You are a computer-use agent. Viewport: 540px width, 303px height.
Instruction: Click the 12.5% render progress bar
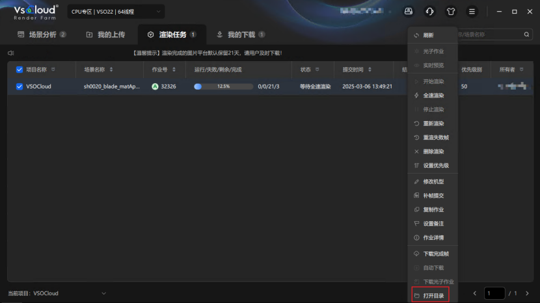tap(223, 86)
